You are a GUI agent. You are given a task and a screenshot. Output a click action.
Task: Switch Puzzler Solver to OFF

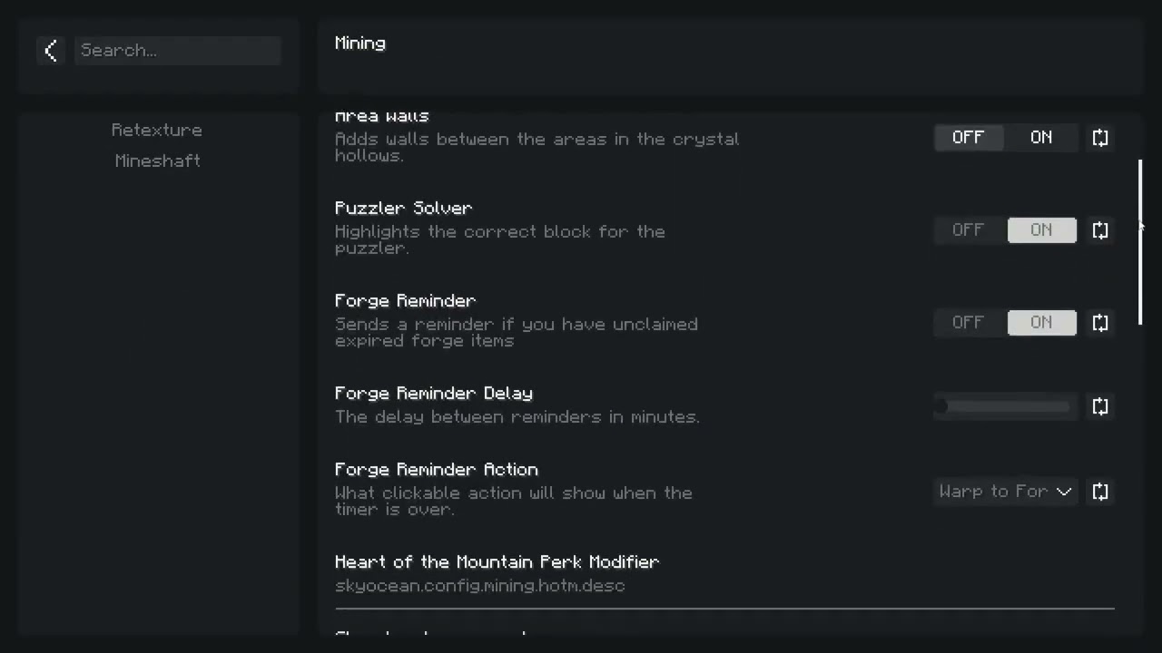(x=968, y=230)
